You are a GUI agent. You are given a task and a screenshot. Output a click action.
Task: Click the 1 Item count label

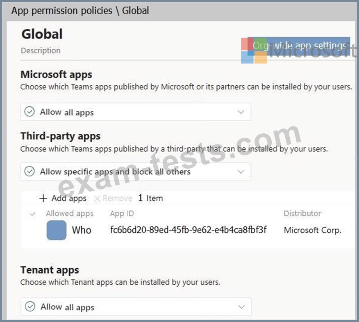click(x=150, y=198)
